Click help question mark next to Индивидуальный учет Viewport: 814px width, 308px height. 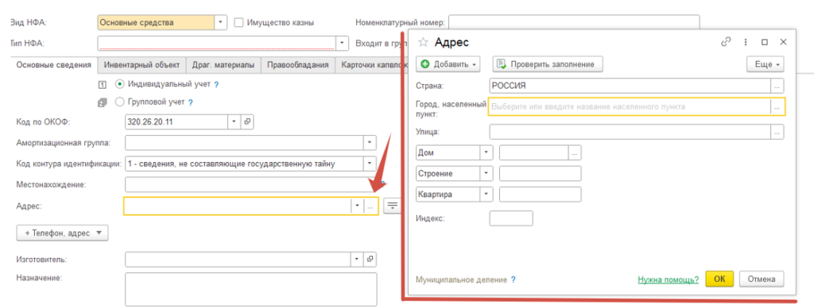216,84
